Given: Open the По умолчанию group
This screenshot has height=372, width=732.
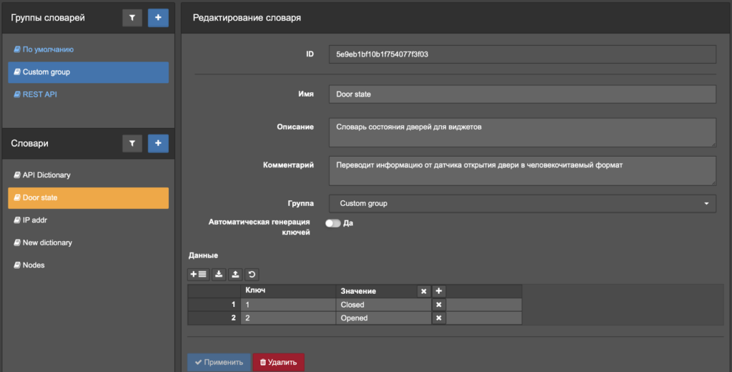Looking at the screenshot, I should pyautogui.click(x=48, y=50).
